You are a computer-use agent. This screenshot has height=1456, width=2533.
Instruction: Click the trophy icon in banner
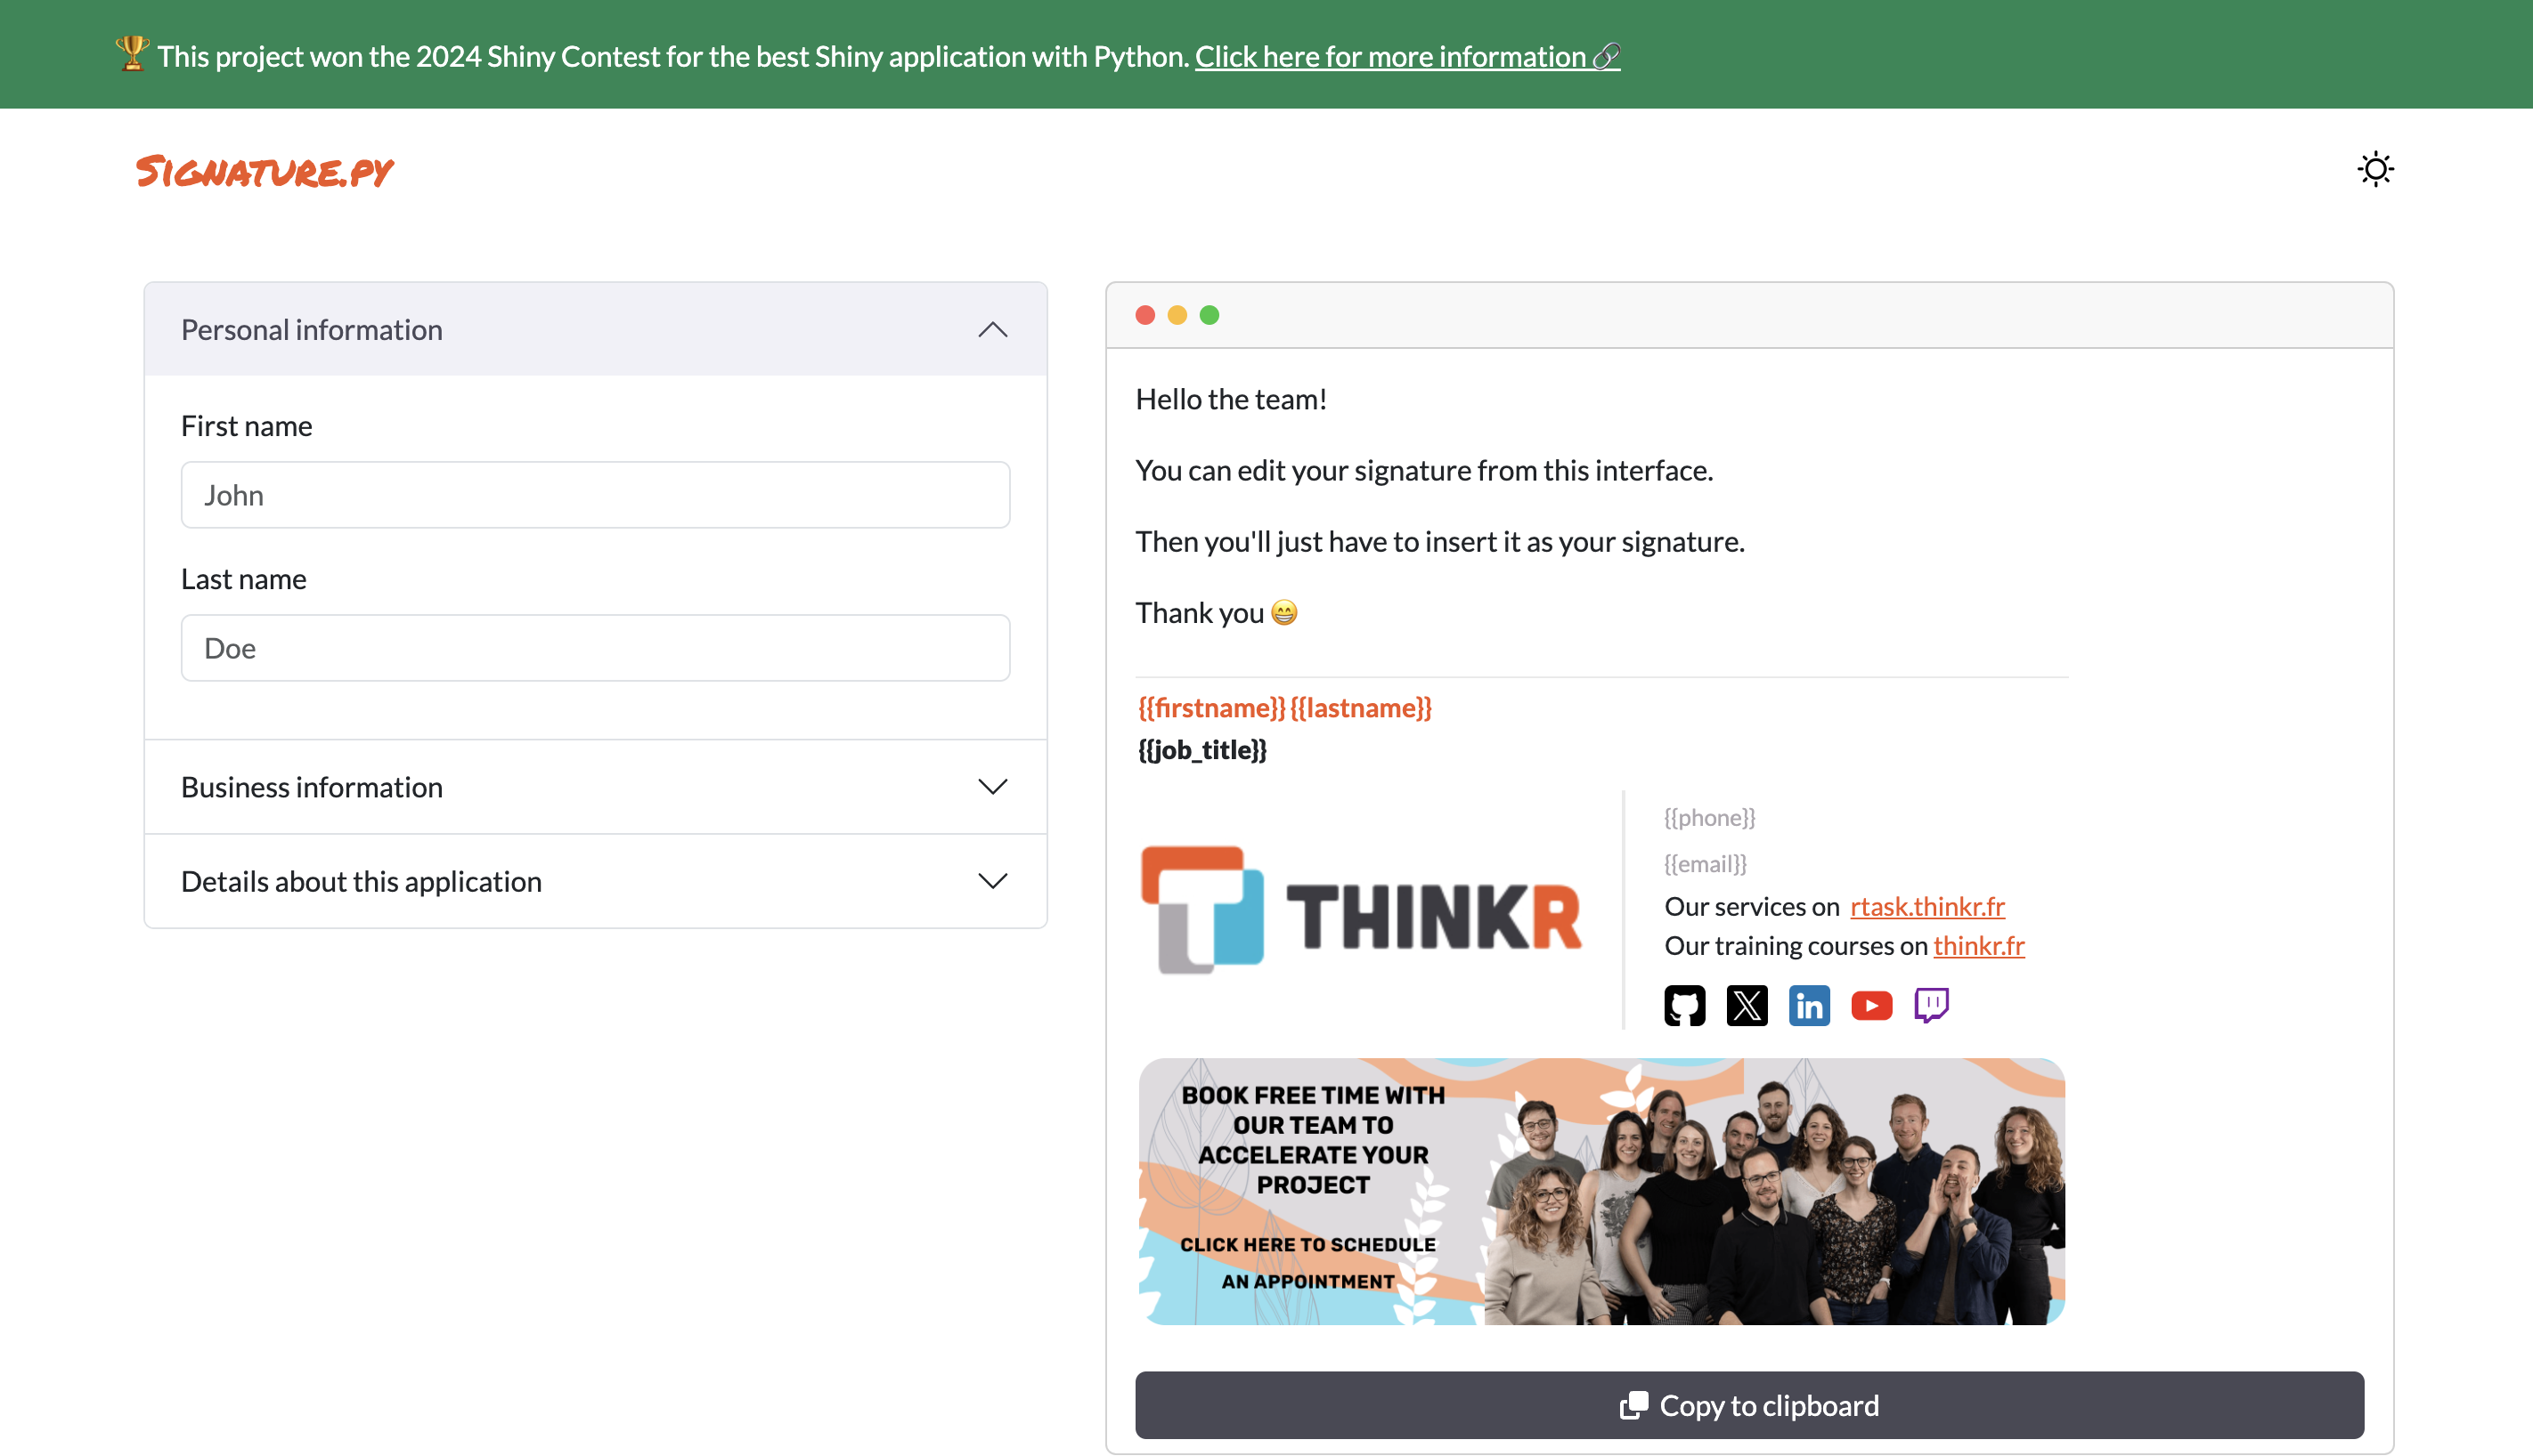[x=131, y=54]
